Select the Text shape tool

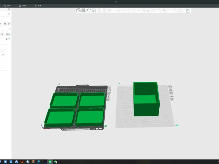coord(159,11)
